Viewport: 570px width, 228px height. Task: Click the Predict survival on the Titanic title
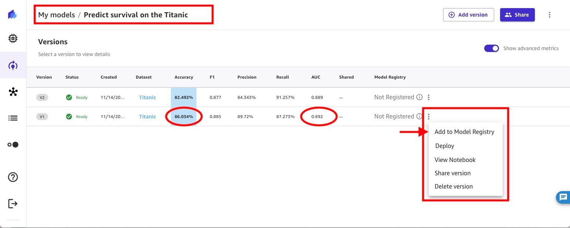click(136, 15)
